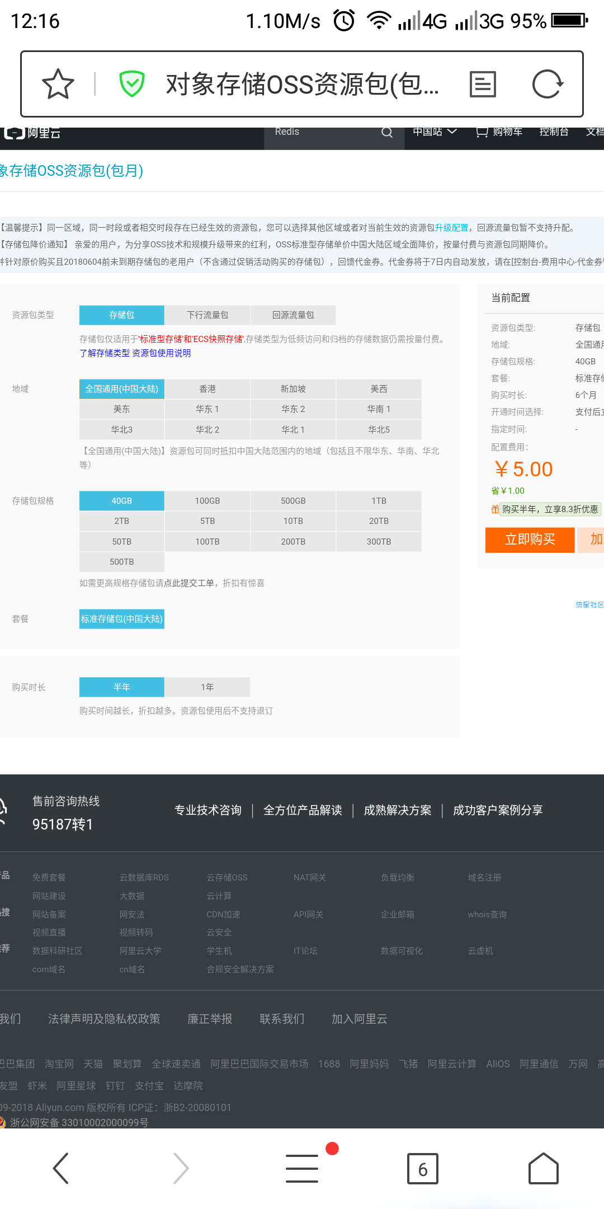This screenshot has width=604, height=1209.
Task: Select the 回源流量包 package type
Action: [293, 315]
